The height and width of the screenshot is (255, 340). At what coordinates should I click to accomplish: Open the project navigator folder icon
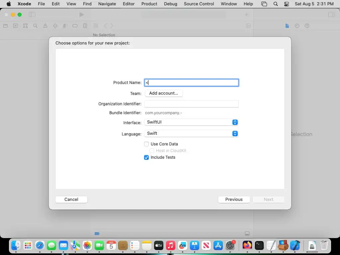coord(6,26)
